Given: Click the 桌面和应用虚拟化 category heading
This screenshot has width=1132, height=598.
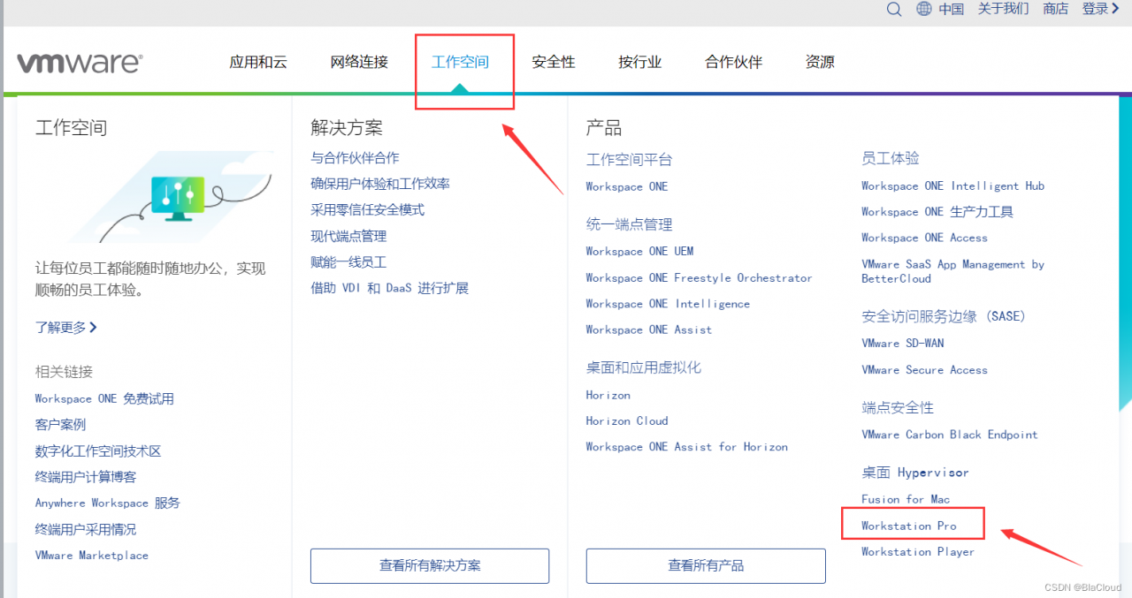Looking at the screenshot, I should pyautogui.click(x=643, y=367).
